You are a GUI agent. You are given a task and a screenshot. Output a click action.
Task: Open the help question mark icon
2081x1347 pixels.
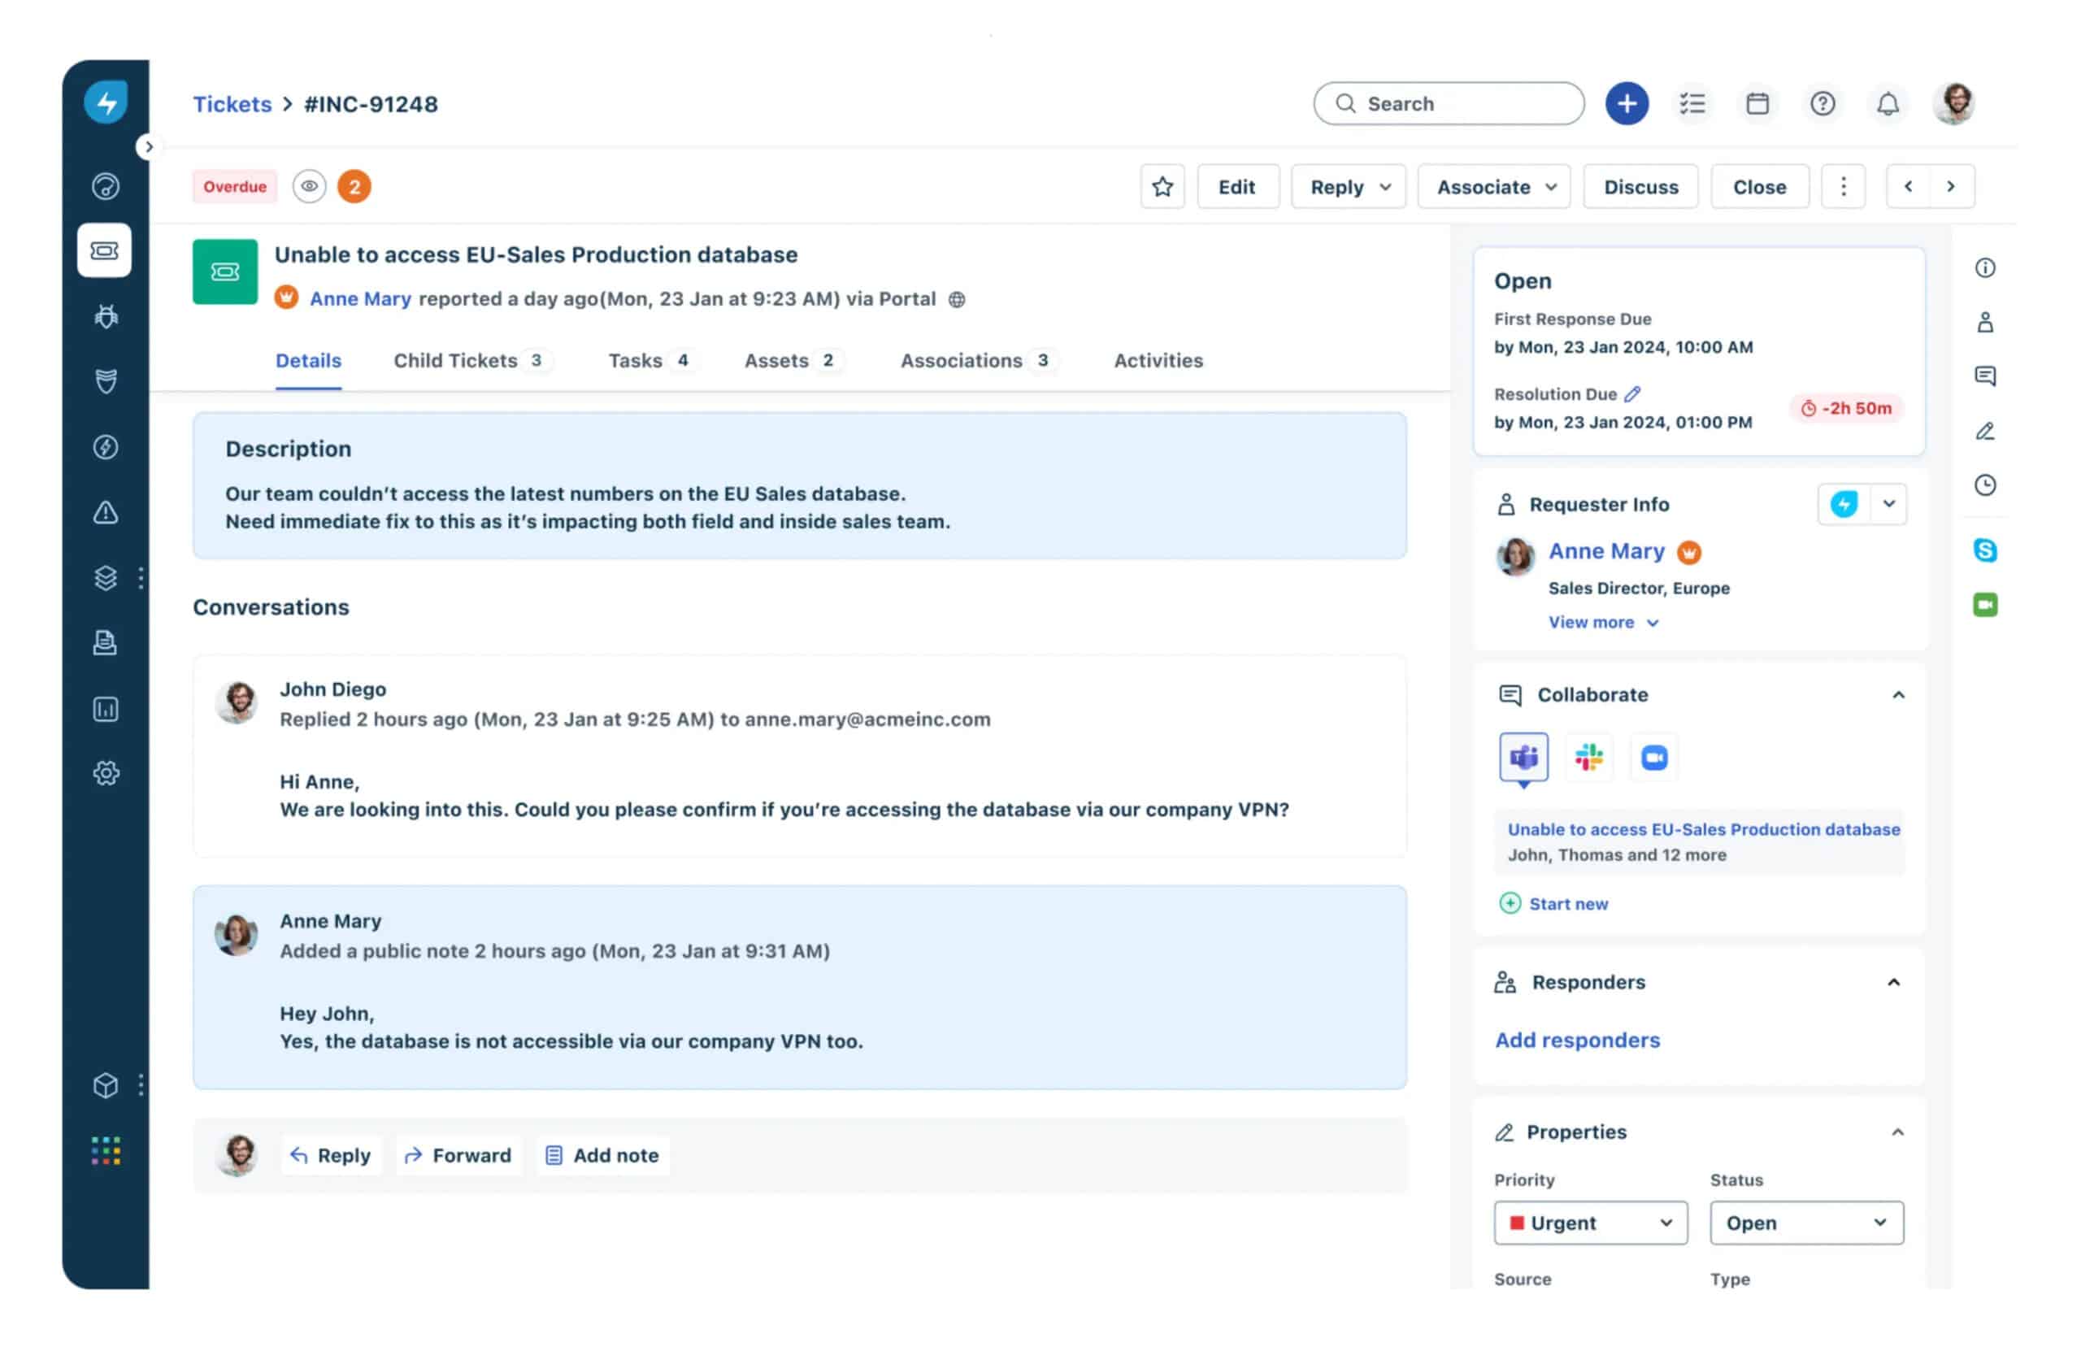click(1823, 103)
